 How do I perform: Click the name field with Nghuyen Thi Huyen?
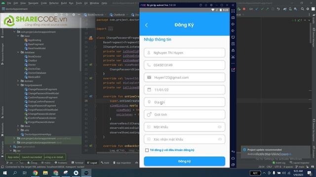pyautogui.click(x=184, y=53)
